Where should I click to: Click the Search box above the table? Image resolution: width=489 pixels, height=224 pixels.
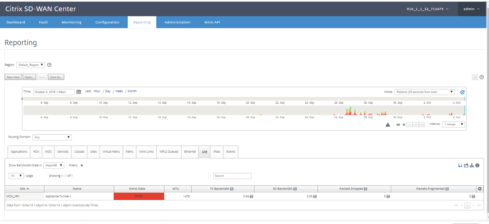(x=232, y=176)
